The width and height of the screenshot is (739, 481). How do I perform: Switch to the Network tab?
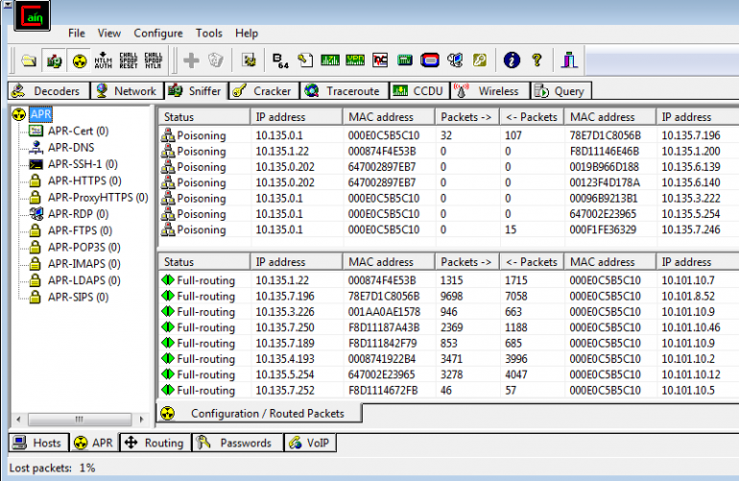[x=128, y=90]
